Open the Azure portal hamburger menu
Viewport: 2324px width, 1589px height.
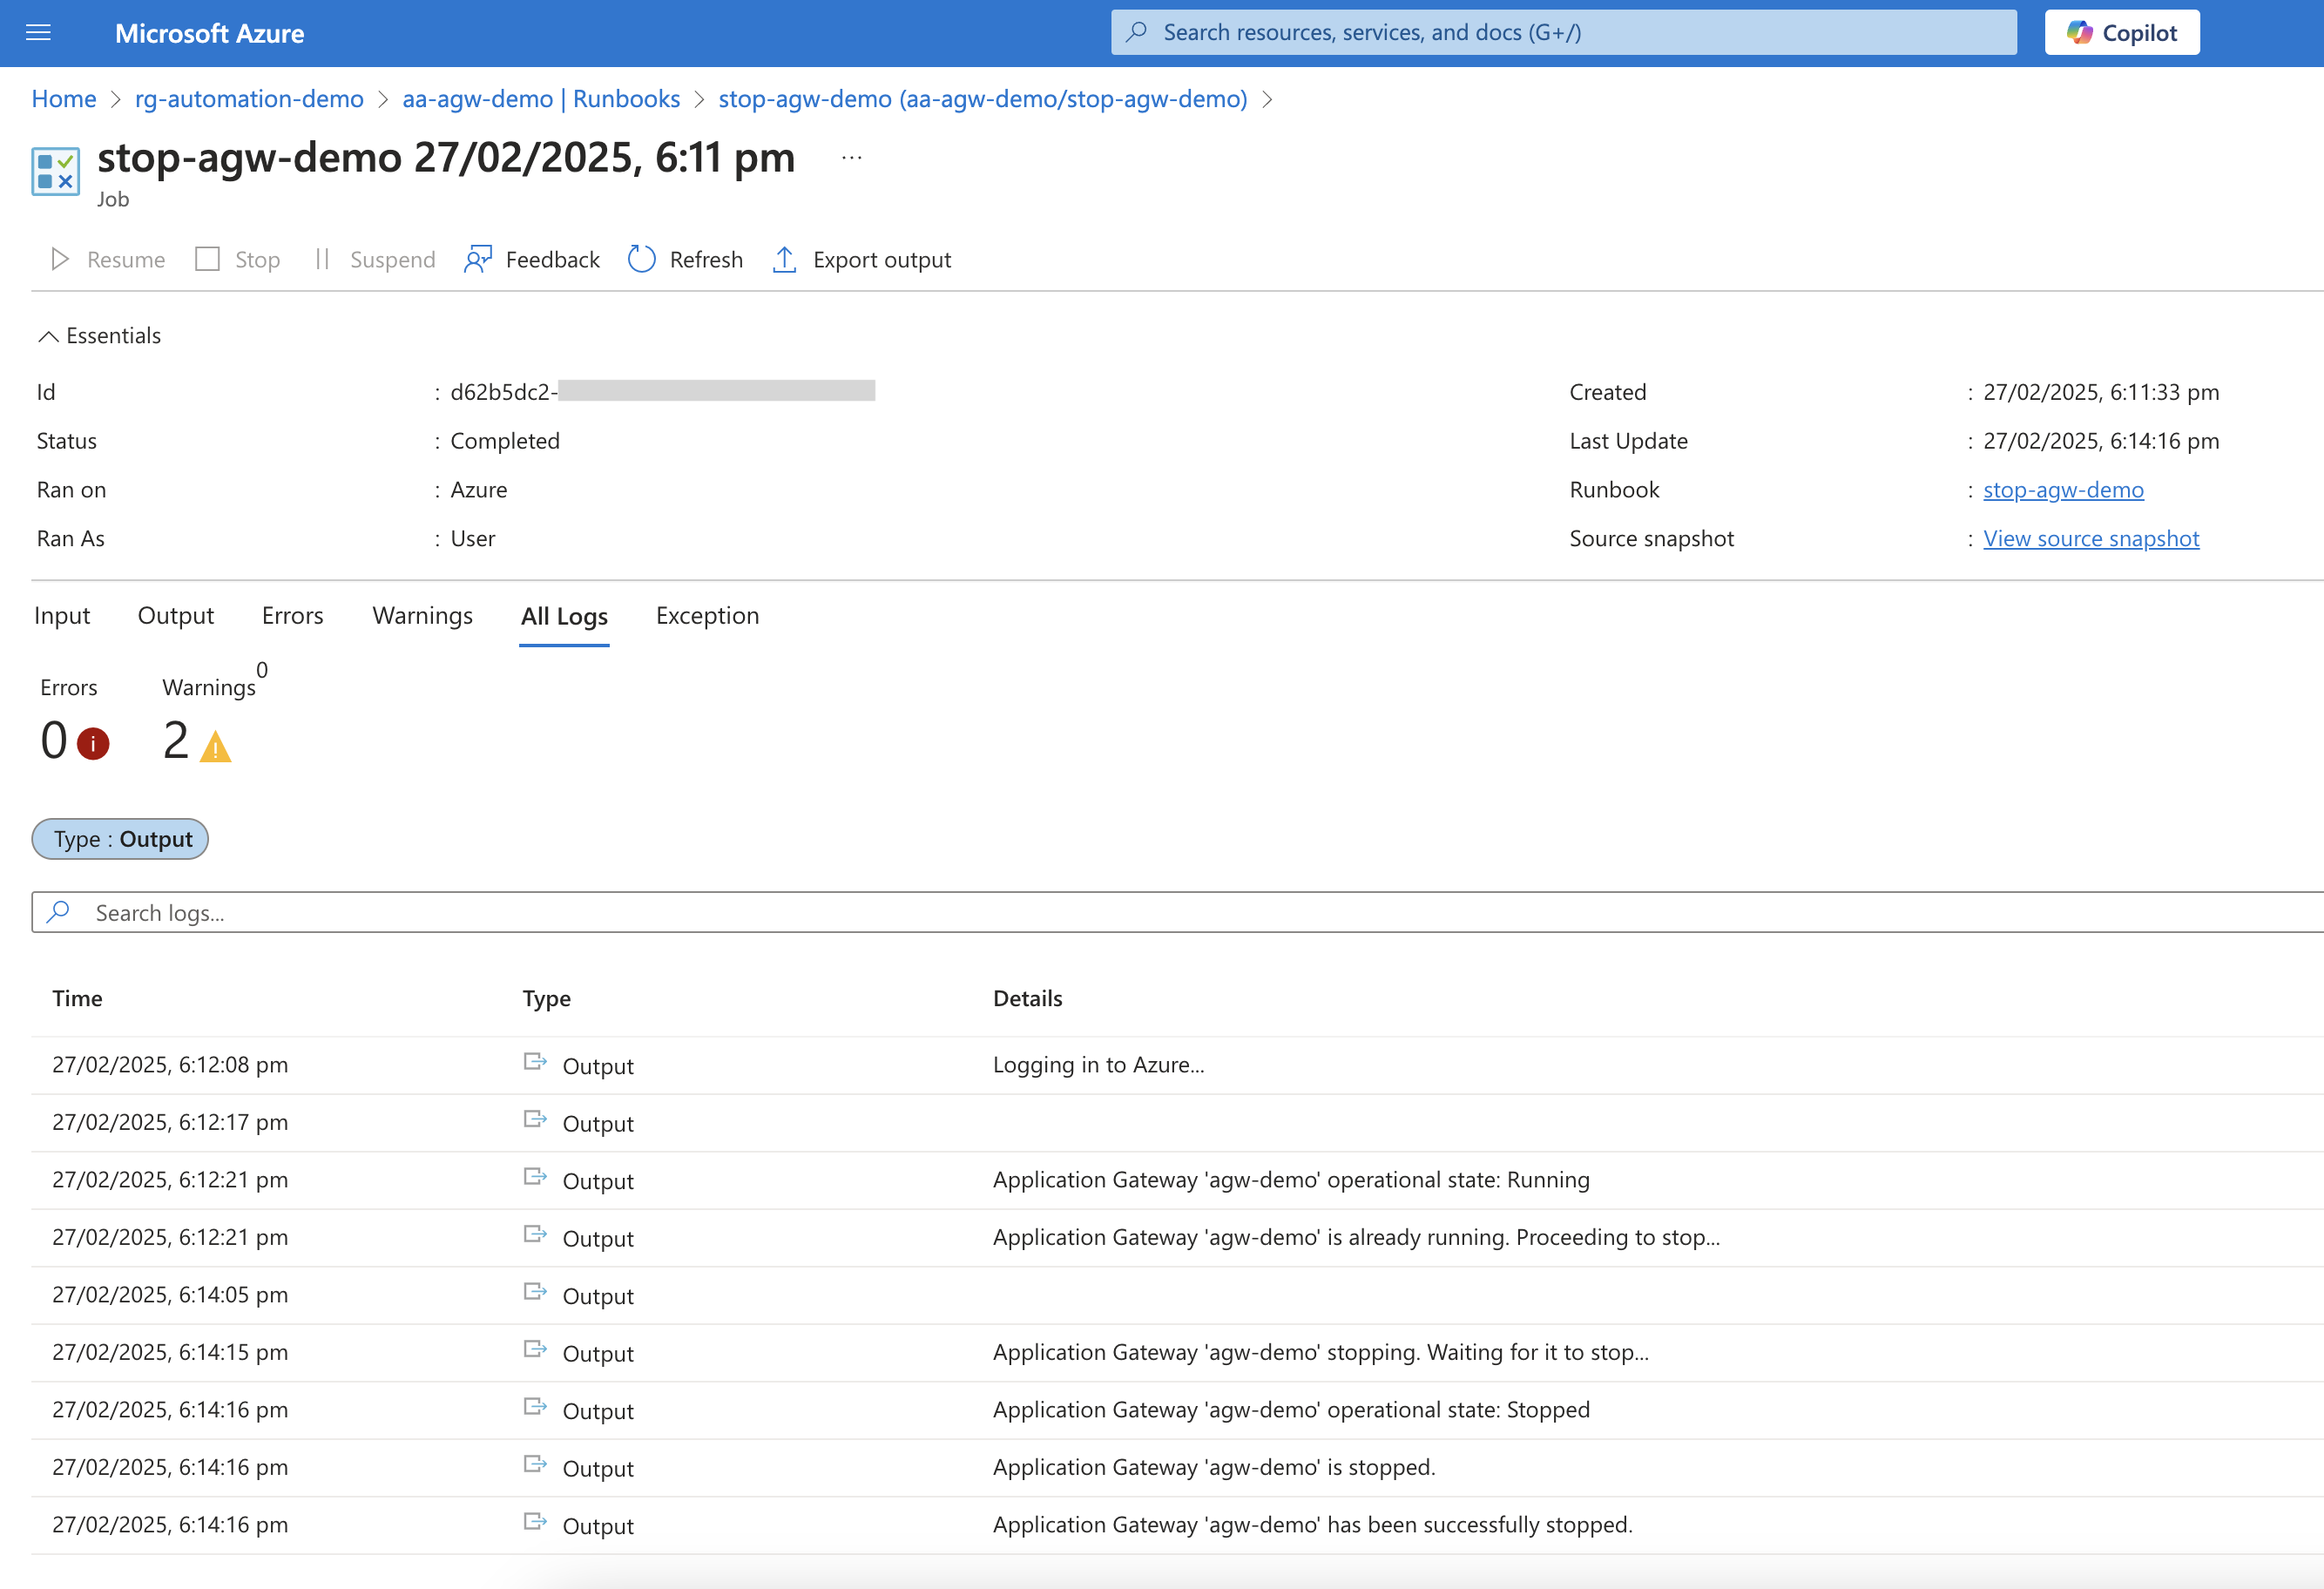pos(38,33)
